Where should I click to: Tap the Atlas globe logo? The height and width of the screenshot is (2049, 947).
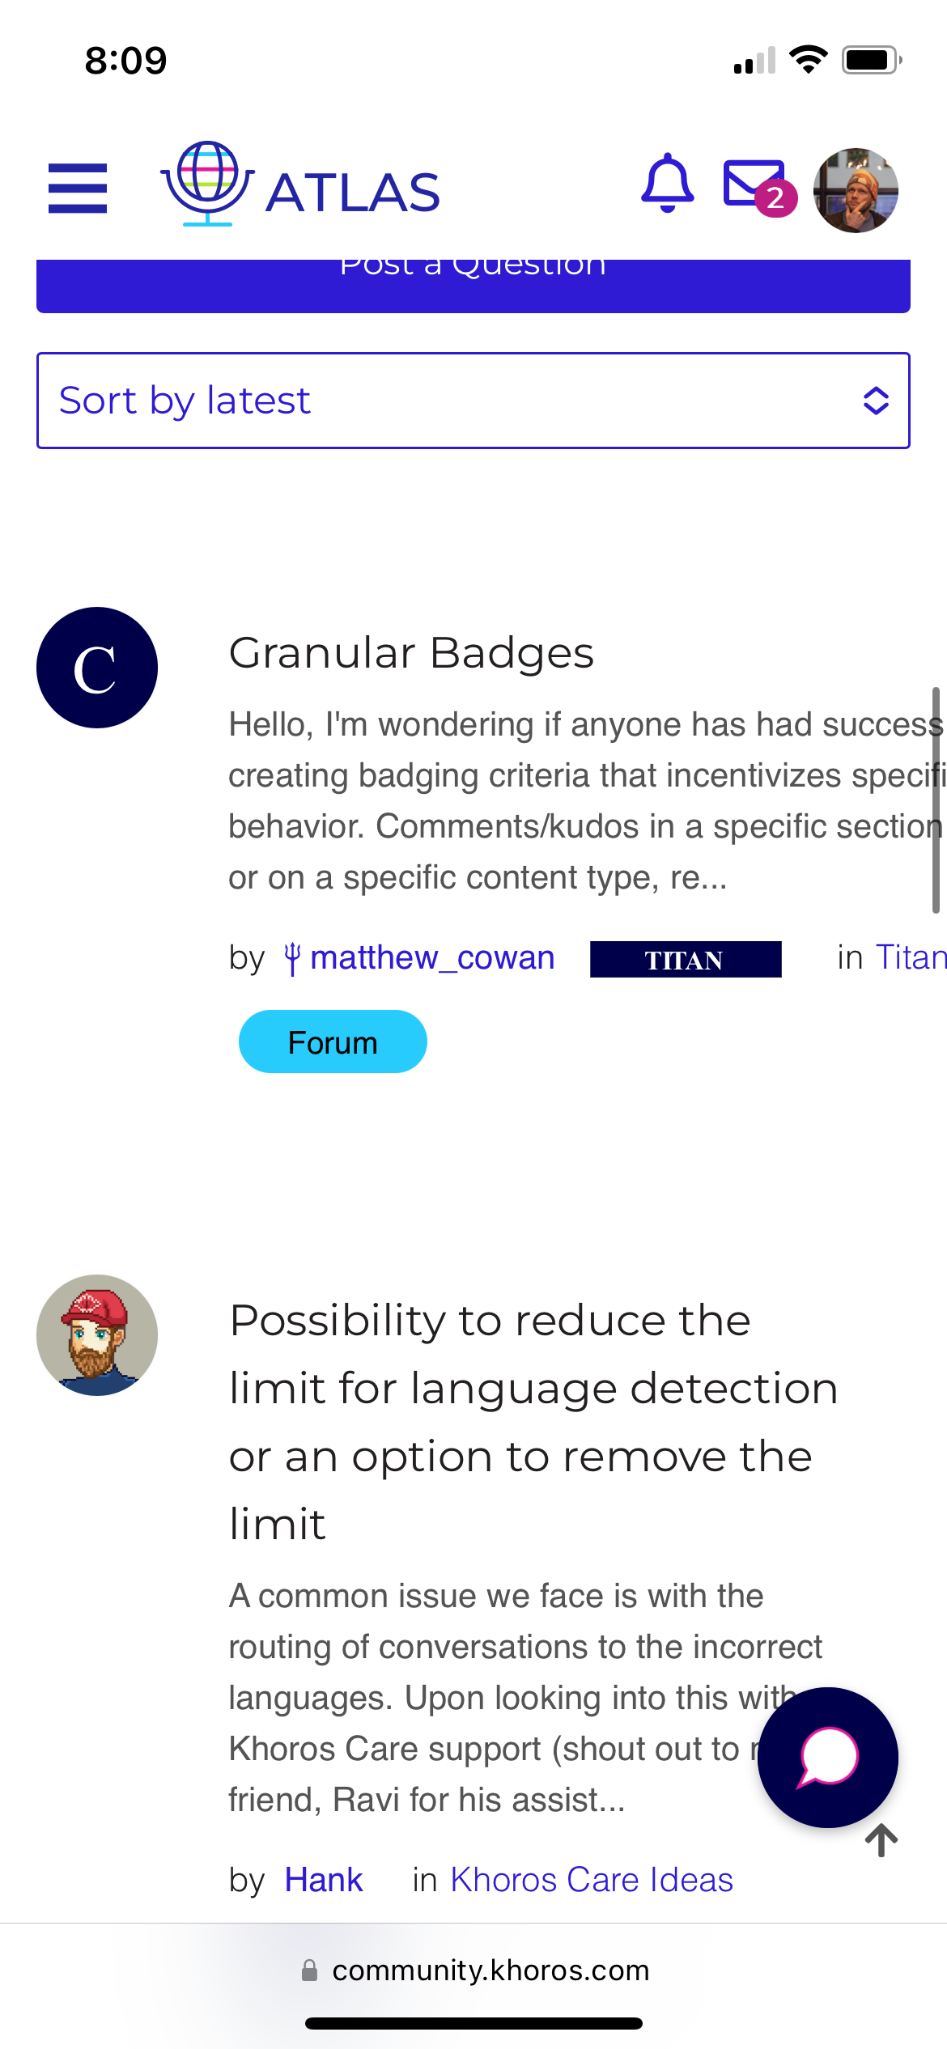[x=208, y=184]
